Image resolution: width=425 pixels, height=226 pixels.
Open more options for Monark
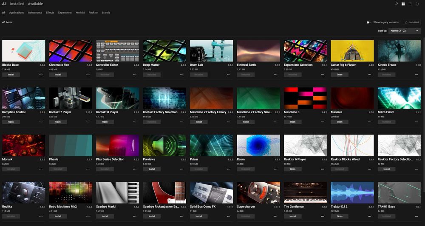tap(41, 169)
